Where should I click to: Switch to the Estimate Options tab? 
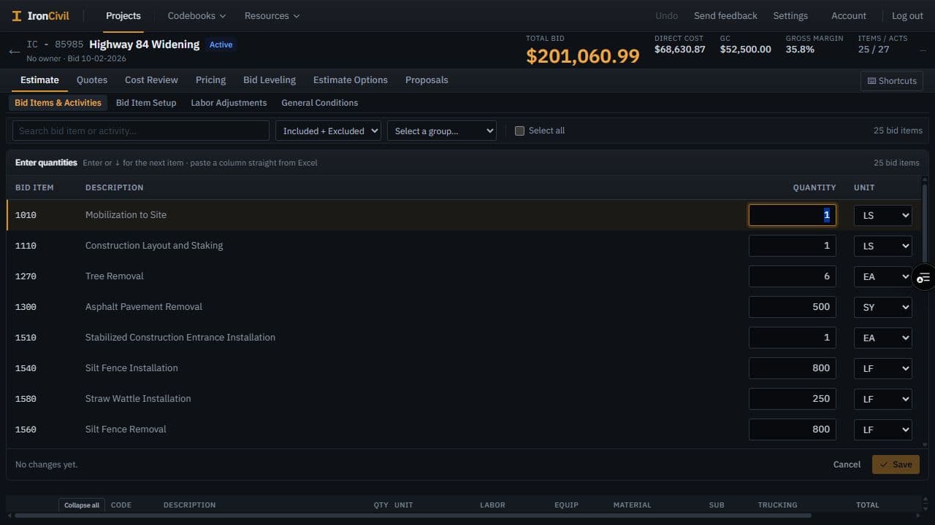(351, 80)
